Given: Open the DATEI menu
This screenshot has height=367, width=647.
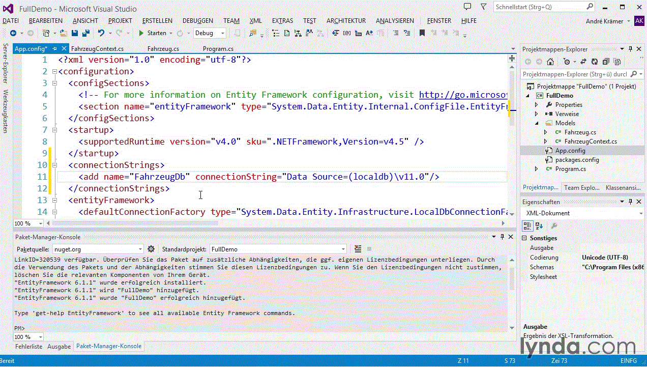Looking at the screenshot, I should [x=11, y=21].
